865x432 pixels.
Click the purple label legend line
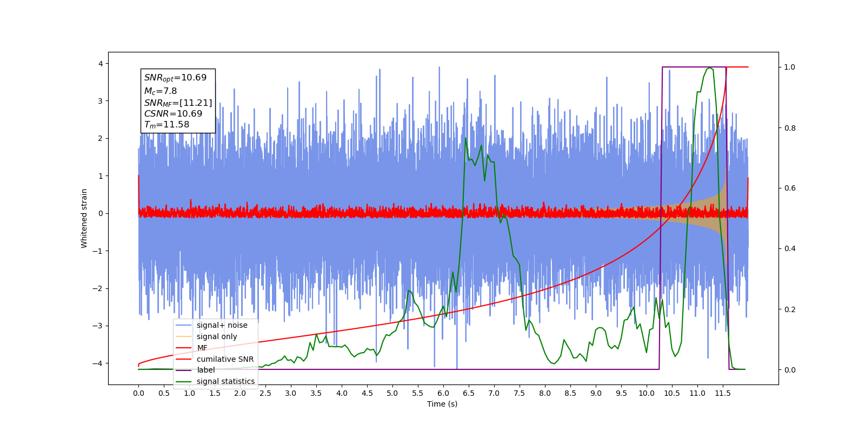(x=184, y=370)
